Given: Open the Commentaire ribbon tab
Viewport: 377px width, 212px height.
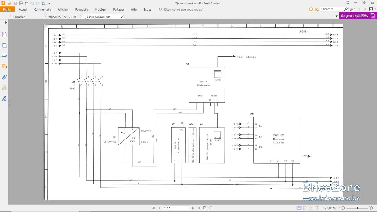Looking at the screenshot, I should pyautogui.click(x=43, y=9).
